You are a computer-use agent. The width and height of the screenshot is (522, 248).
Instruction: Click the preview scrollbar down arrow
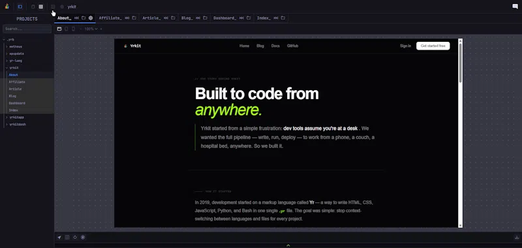pos(461,225)
